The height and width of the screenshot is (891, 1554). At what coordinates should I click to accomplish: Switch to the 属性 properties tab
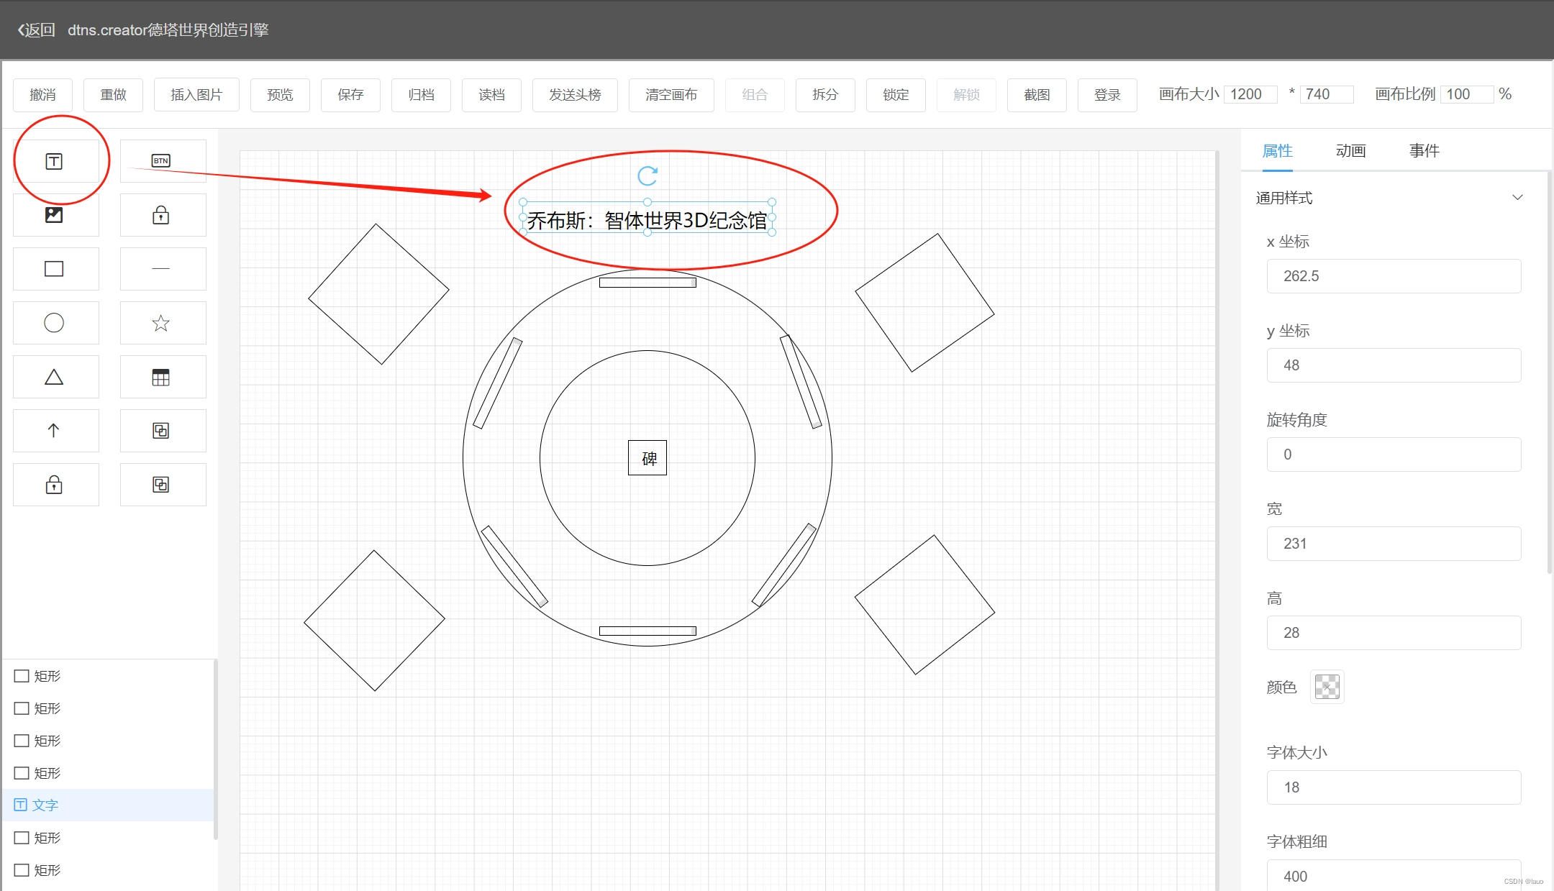coord(1278,151)
